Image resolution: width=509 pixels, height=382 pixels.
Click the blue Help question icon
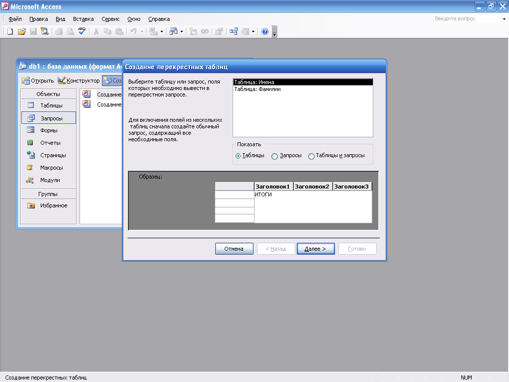pos(265,31)
